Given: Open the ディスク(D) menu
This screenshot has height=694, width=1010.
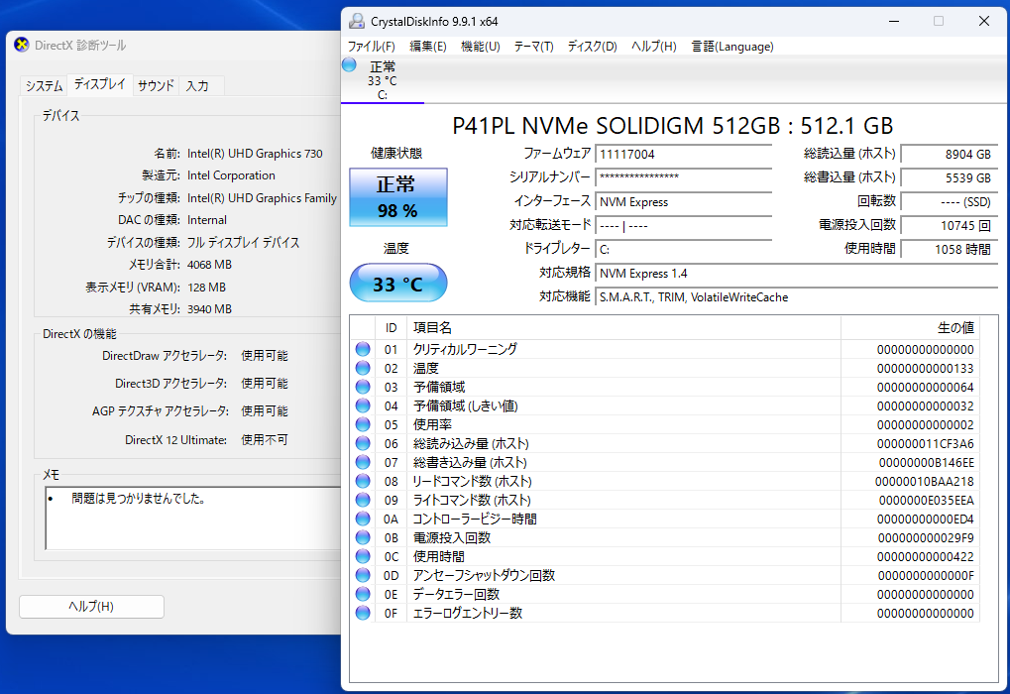Looking at the screenshot, I should [592, 47].
